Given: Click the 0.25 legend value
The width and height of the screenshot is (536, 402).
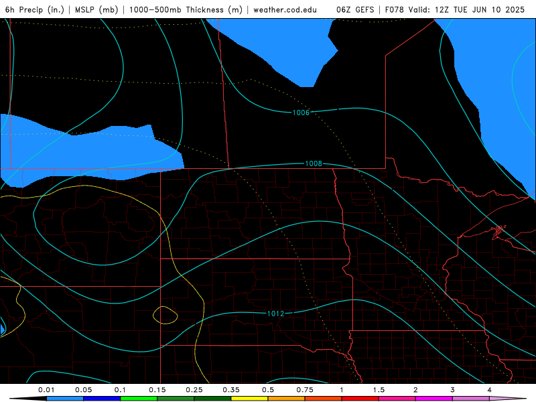Looking at the screenshot, I should 194,390.
